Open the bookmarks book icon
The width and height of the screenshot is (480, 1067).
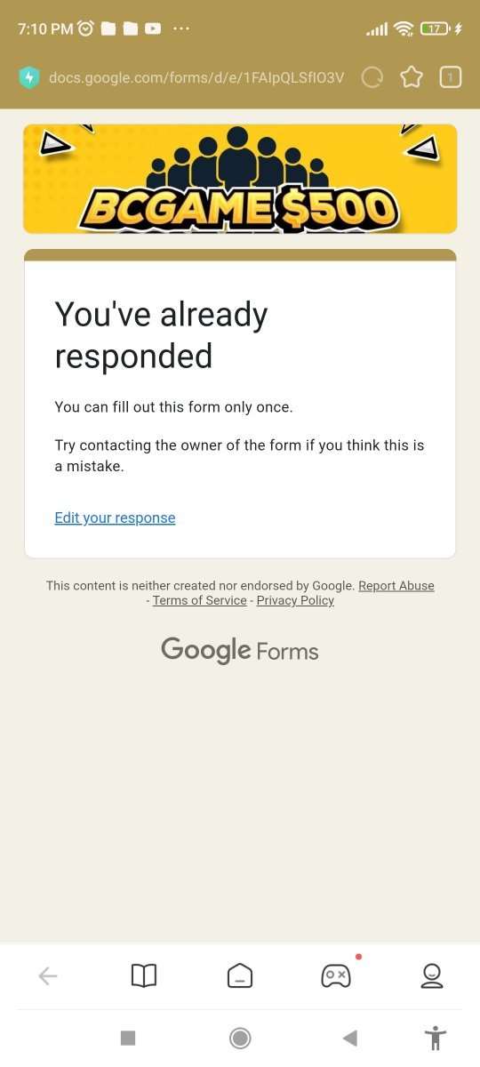coord(144,976)
